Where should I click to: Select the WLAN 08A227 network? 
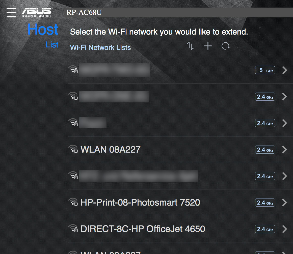[x=110, y=150]
